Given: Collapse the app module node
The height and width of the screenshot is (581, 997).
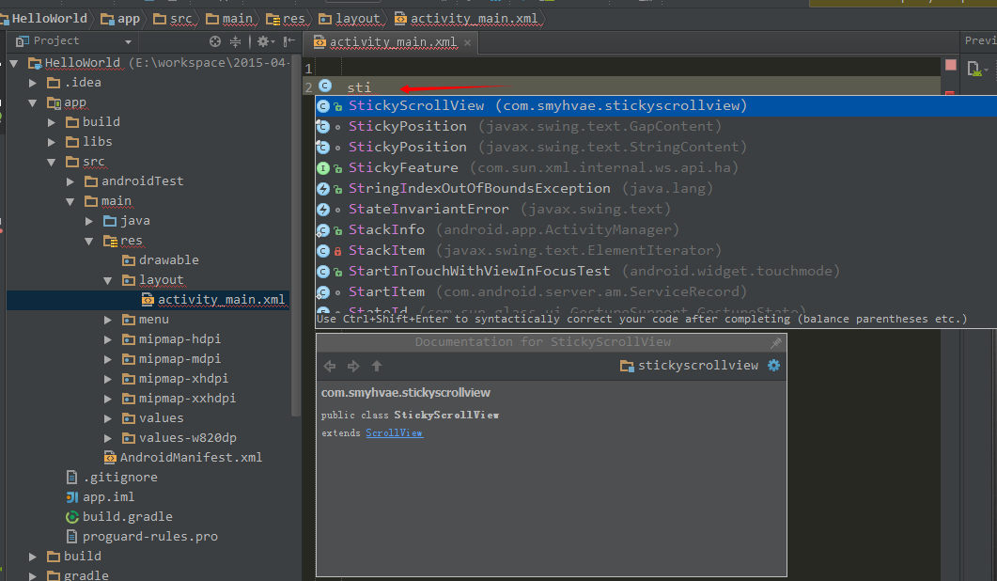Looking at the screenshot, I should point(33,102).
